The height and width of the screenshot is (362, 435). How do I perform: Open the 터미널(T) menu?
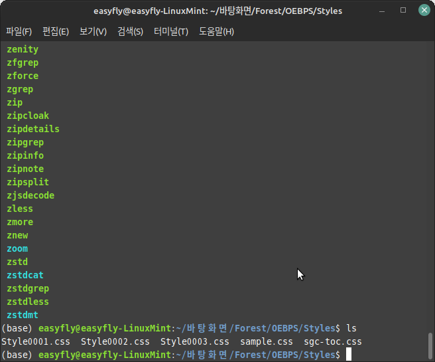click(x=171, y=31)
